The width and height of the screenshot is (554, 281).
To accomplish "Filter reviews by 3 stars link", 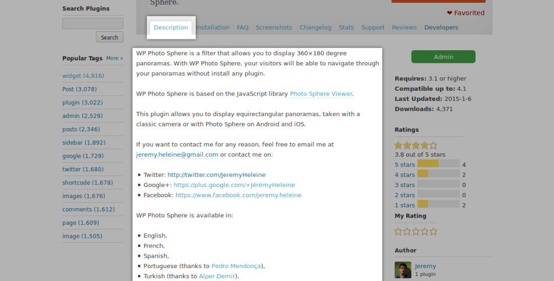I will [x=405, y=185].
